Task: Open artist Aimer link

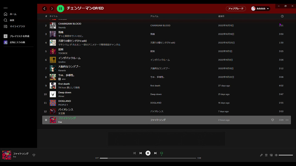Action: point(61,96)
